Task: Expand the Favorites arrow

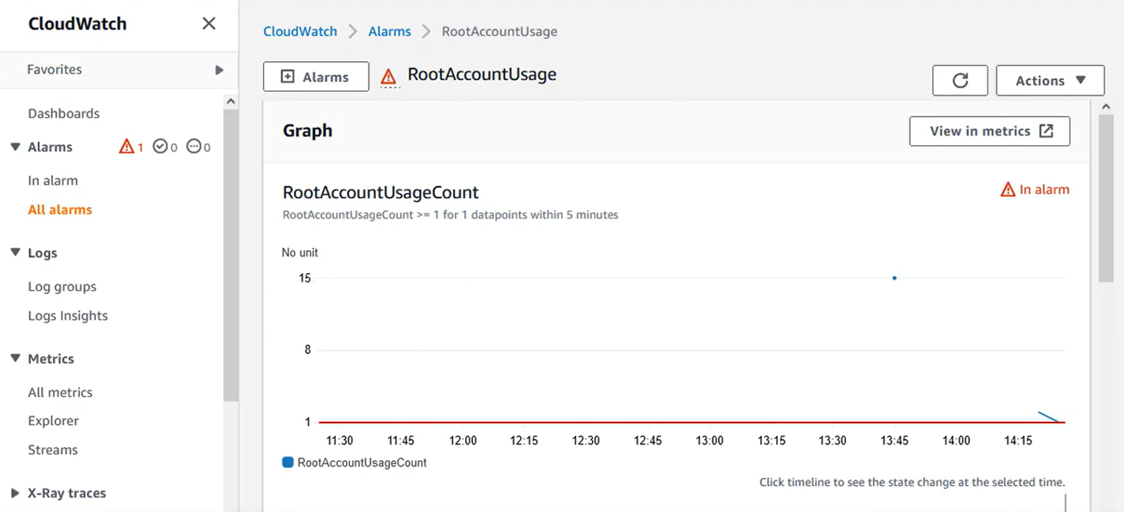Action: 219,70
